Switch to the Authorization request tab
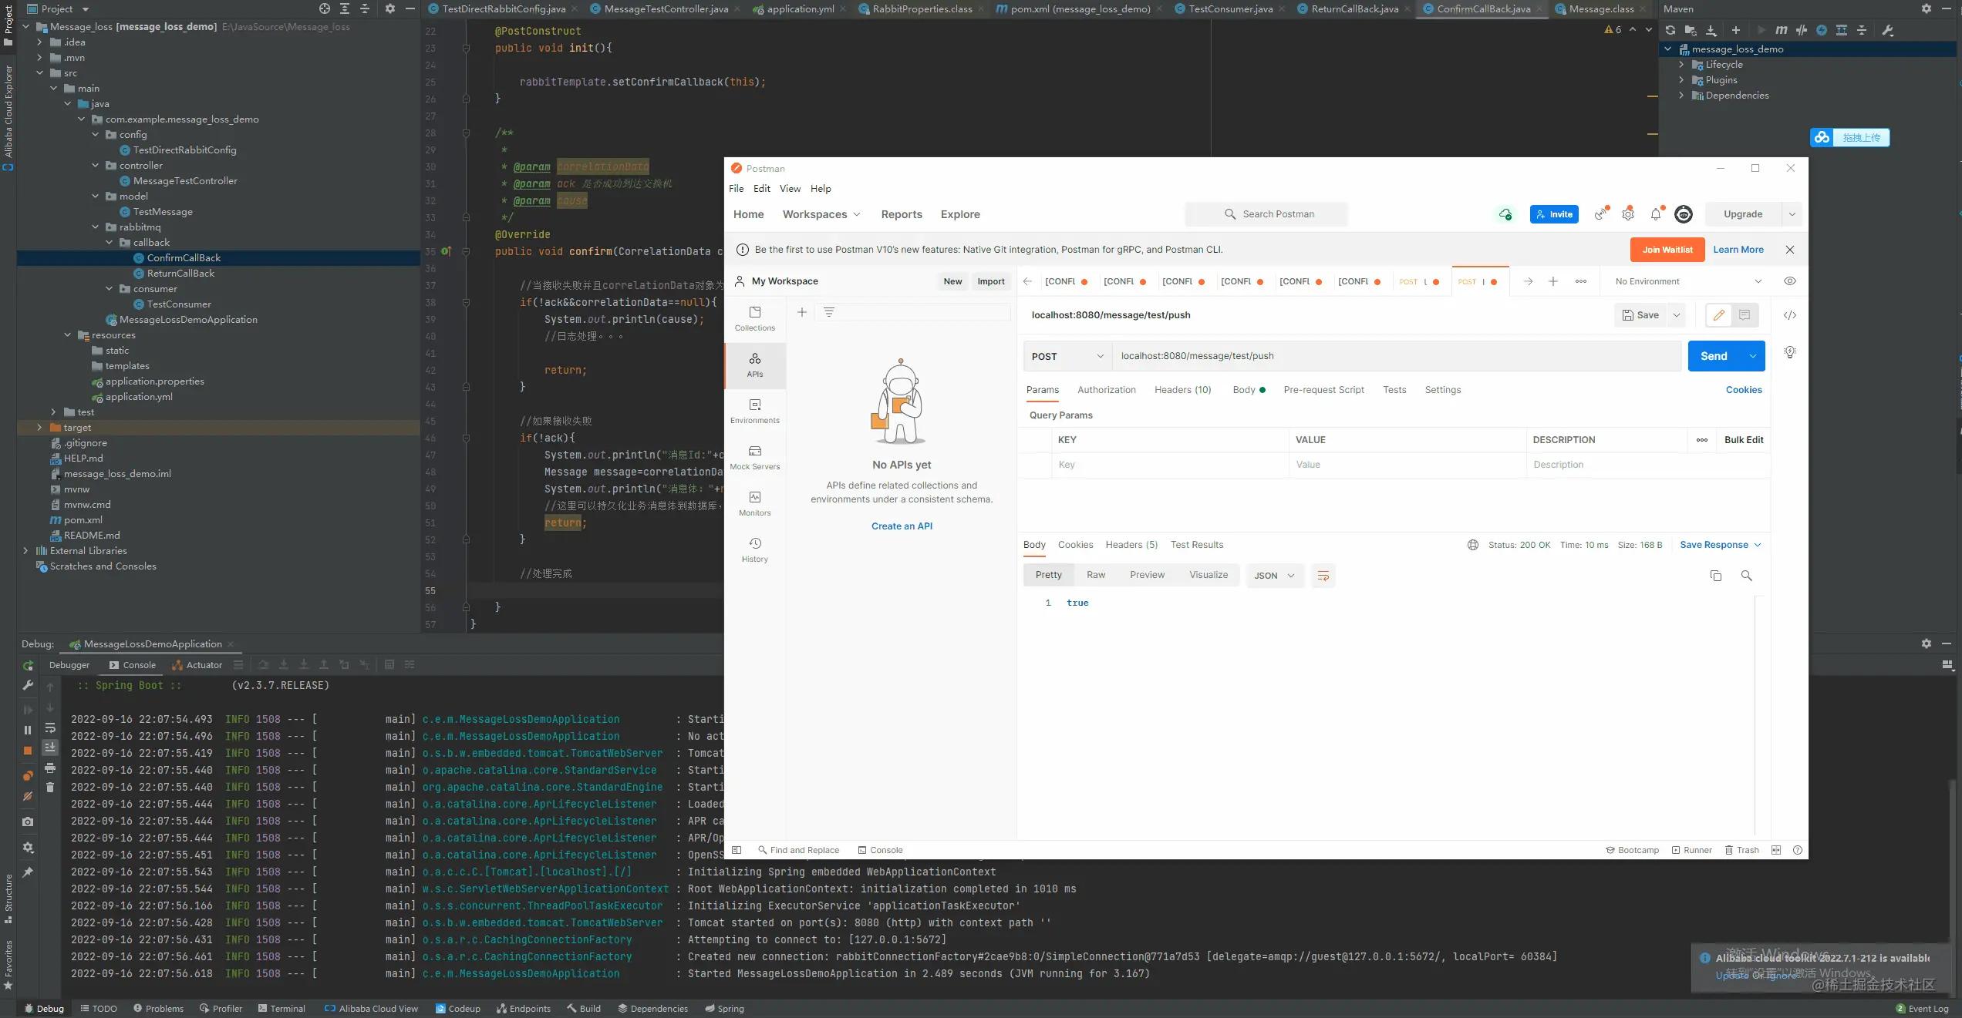 1106,390
